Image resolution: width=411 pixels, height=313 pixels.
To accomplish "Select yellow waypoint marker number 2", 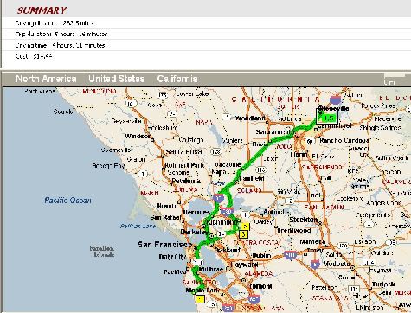I will (x=245, y=227).
